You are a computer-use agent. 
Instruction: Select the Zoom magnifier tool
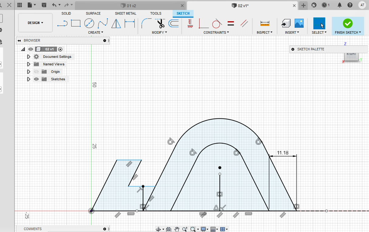click(x=184, y=229)
